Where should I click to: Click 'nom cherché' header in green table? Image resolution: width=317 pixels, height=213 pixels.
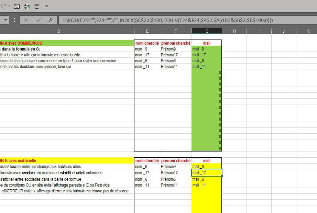(147, 43)
